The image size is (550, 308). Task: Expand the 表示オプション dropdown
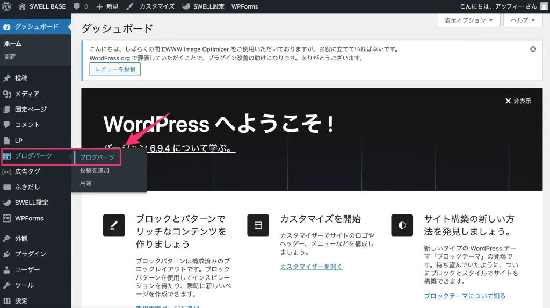(x=468, y=20)
